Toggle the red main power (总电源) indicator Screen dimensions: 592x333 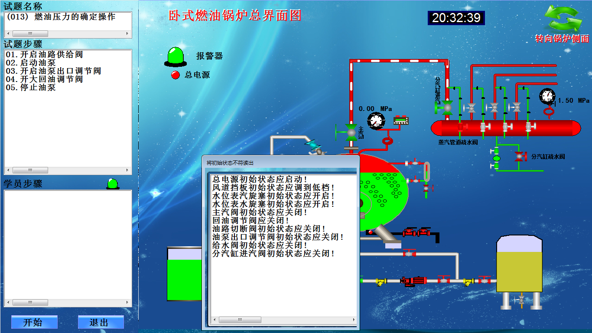[x=176, y=75]
